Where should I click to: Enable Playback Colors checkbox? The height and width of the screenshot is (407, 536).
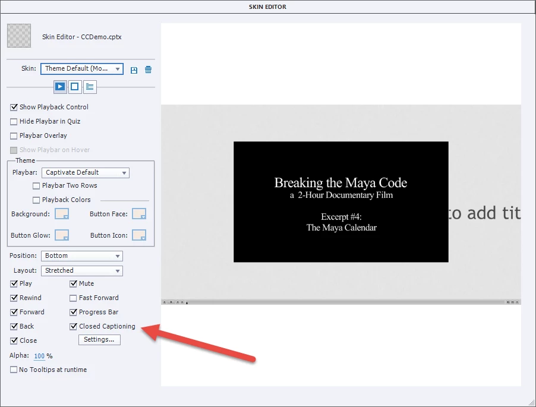(x=36, y=200)
